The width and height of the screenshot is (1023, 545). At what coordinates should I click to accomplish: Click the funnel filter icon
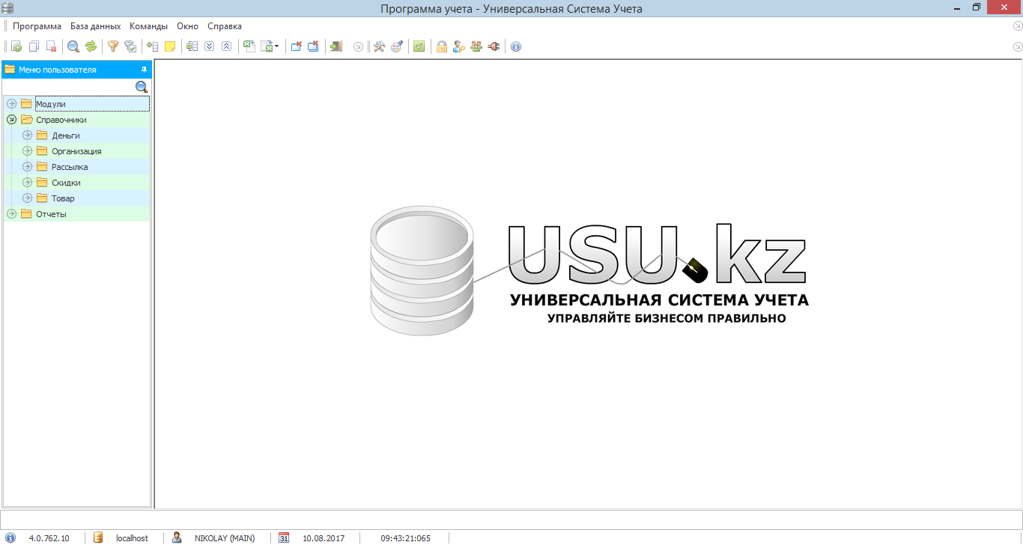[x=113, y=46]
